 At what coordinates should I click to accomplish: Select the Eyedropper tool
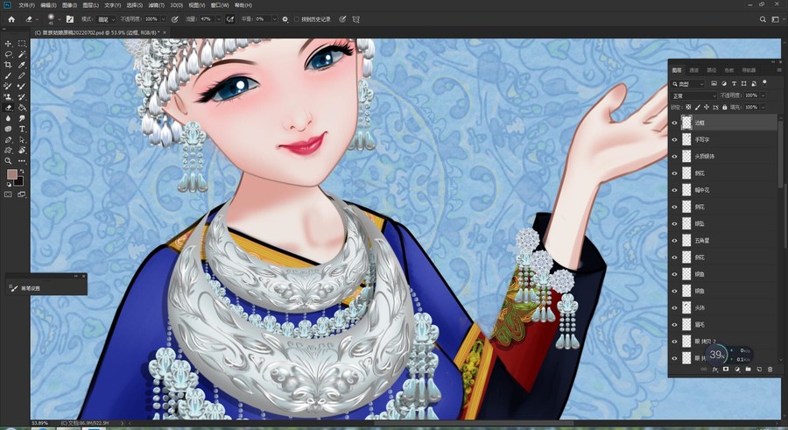22,65
